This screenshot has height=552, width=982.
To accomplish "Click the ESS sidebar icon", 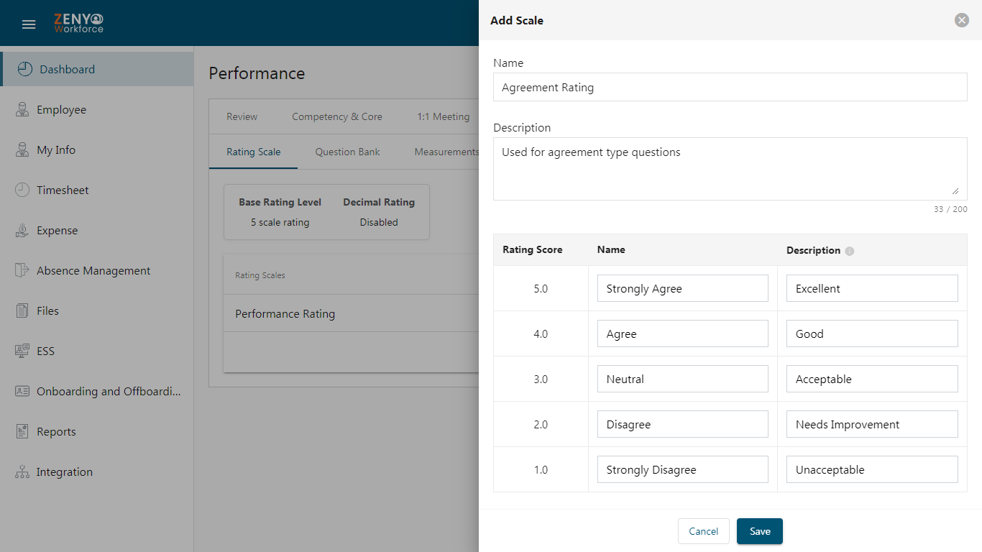I will [22, 351].
